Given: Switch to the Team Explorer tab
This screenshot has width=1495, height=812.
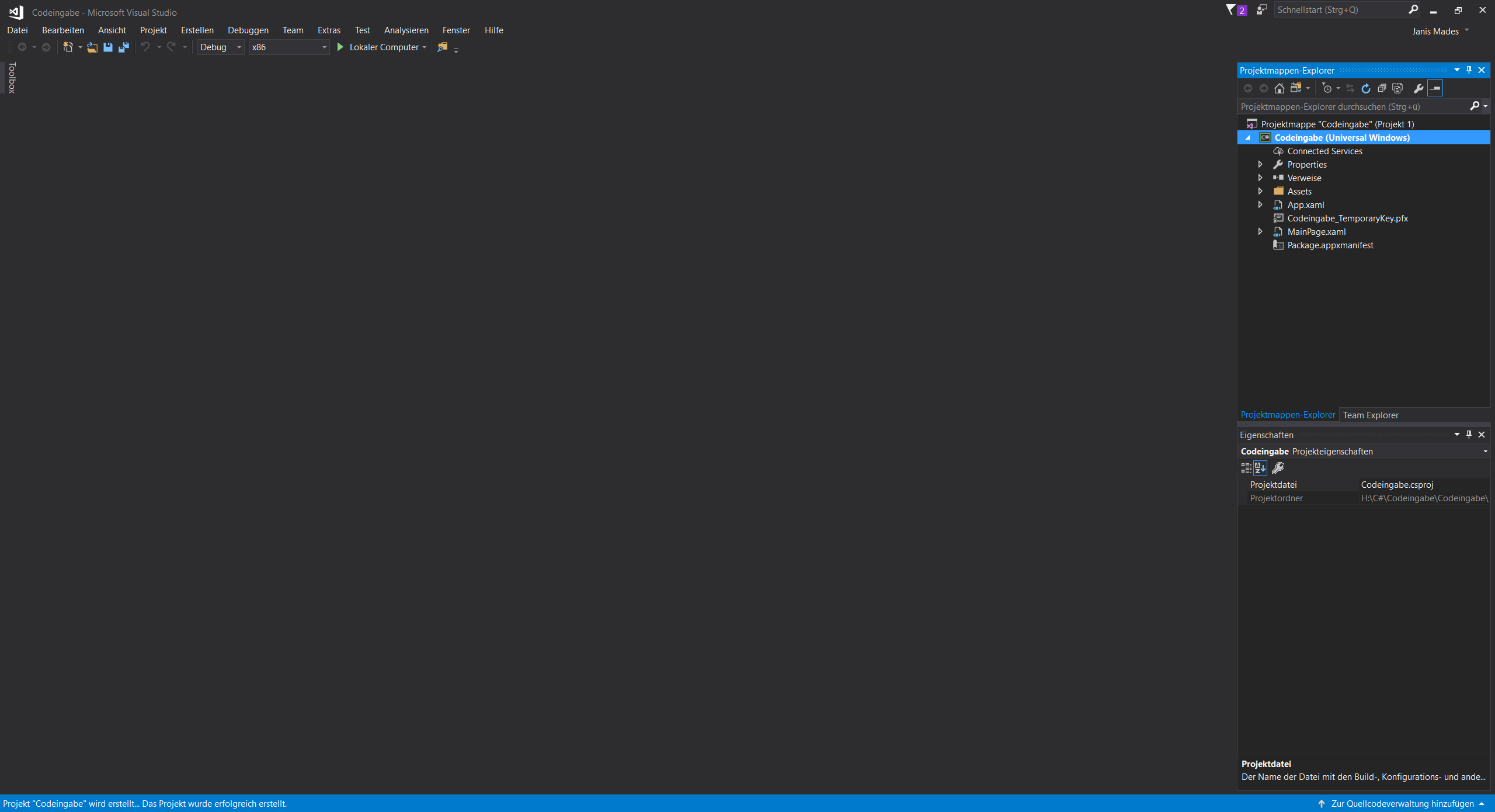Looking at the screenshot, I should click(1370, 415).
